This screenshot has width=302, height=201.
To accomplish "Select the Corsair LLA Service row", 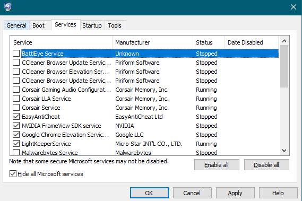I will click(x=145, y=99).
